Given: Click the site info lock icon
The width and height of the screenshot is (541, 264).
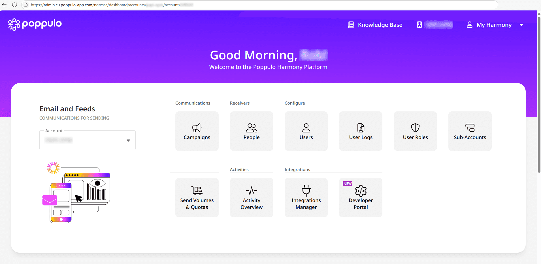Looking at the screenshot, I should 26,5.
